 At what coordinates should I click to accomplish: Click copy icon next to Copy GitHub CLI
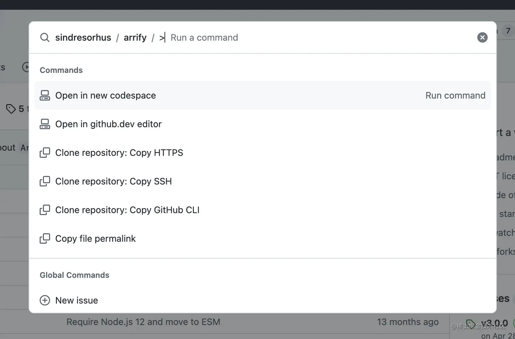pos(45,210)
